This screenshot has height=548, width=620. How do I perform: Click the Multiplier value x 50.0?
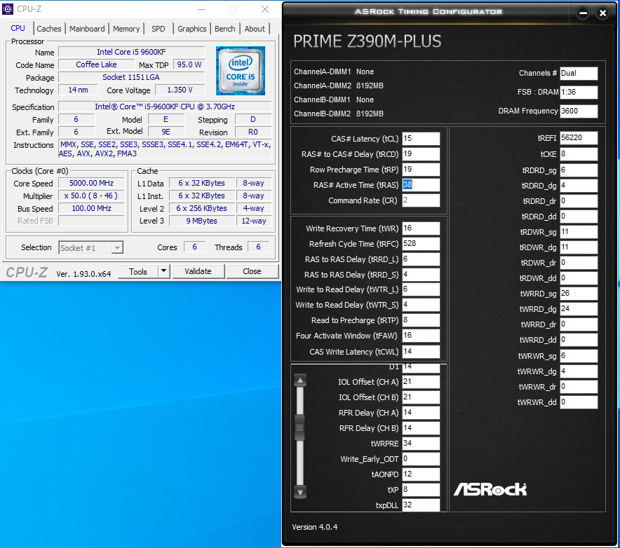coord(91,196)
